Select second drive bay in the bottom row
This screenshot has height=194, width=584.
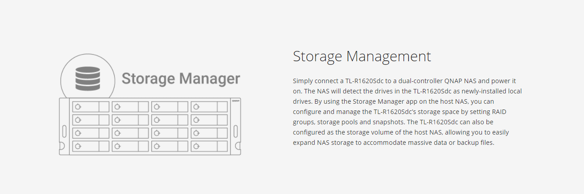tap(130, 146)
